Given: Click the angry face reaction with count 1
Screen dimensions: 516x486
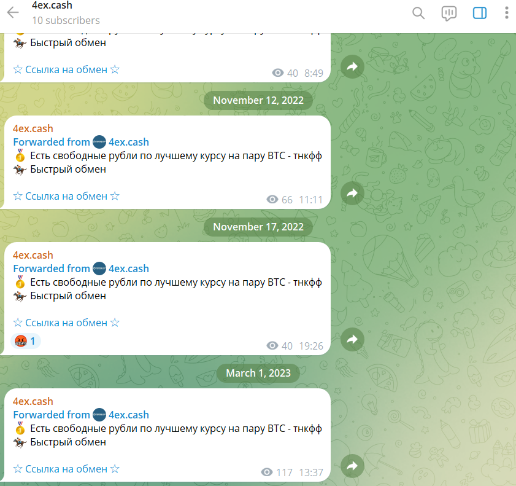Looking at the screenshot, I should coord(26,341).
